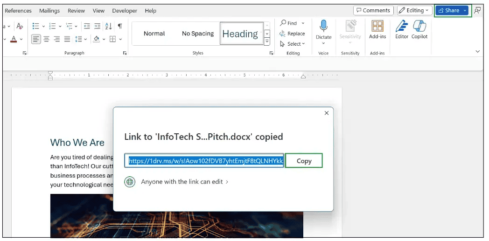Center align the paragraph
This screenshot has width=489, height=241.
(x=47, y=39)
